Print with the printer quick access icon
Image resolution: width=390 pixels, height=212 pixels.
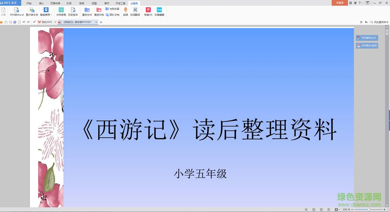15,22
